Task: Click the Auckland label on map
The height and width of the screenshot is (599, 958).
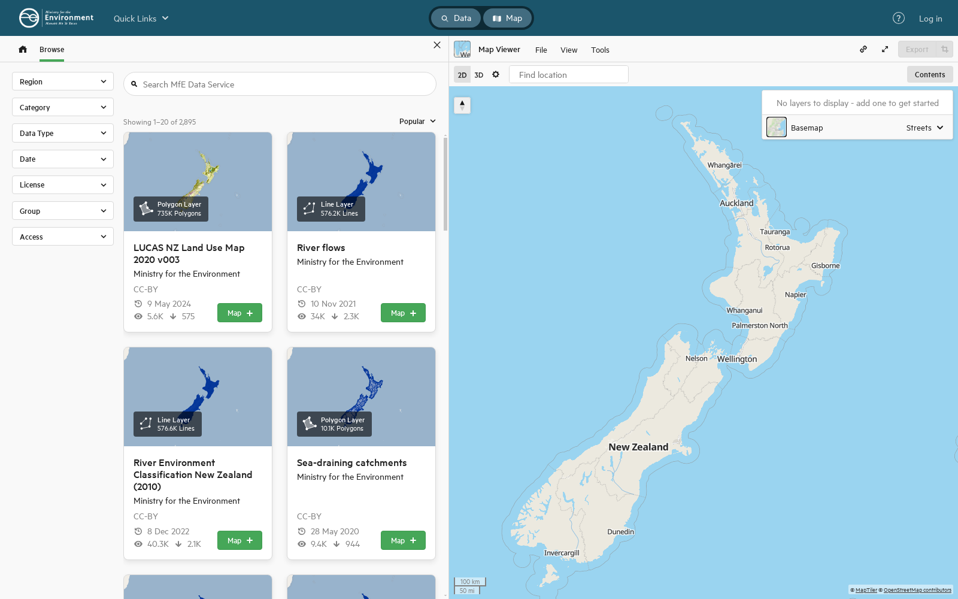Action: (736, 203)
